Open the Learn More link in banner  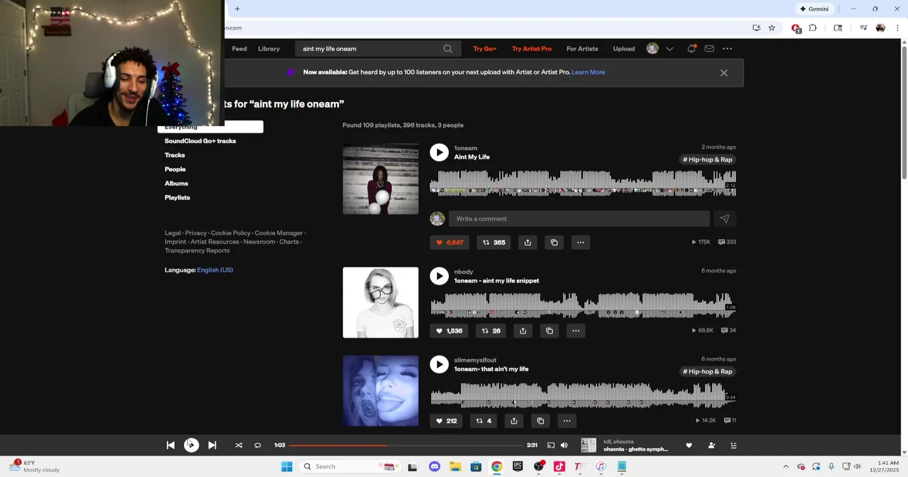click(588, 72)
